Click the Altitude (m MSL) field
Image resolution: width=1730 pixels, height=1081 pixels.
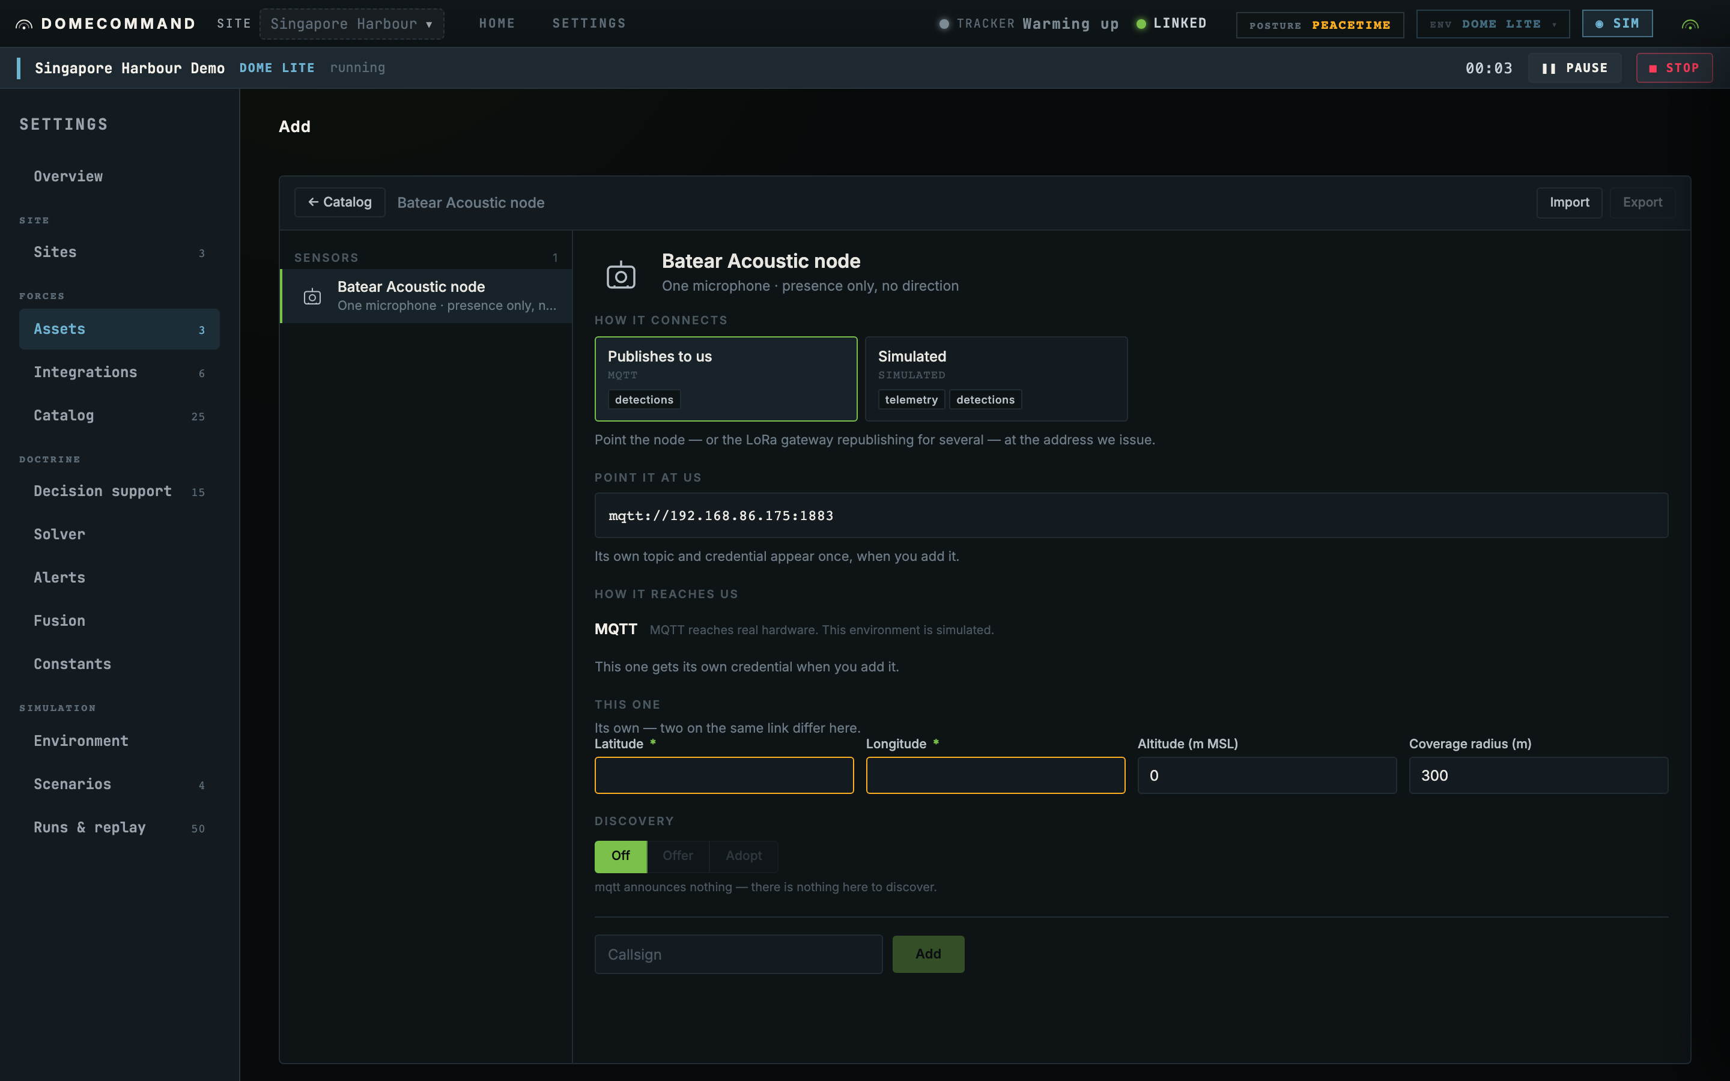1267,775
